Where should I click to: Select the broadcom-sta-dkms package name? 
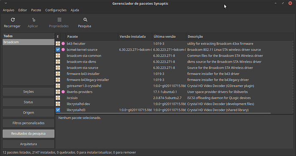[82, 62]
